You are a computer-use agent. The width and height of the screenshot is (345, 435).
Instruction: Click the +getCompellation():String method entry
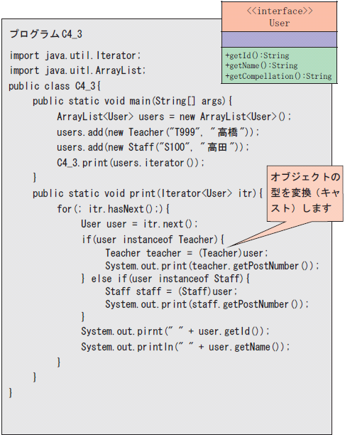[x=278, y=76]
